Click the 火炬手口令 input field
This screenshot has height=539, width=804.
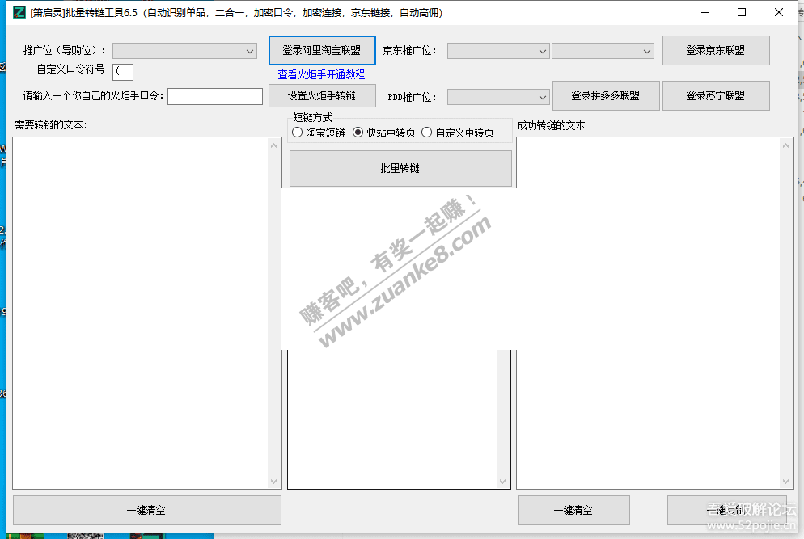(x=215, y=97)
